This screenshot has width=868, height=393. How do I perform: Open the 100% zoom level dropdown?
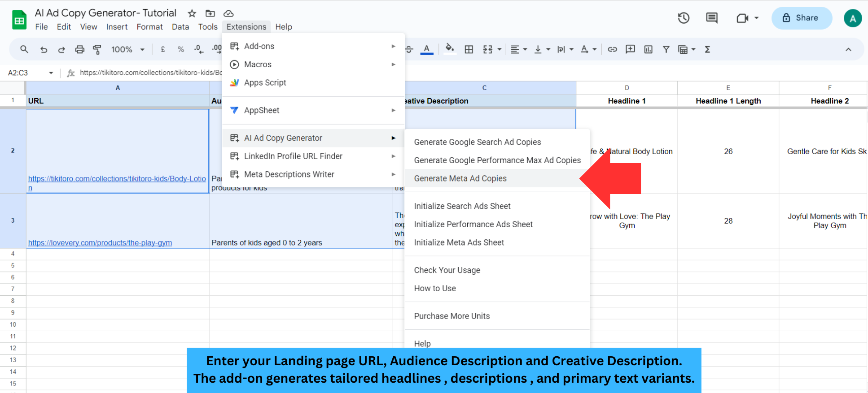[128, 49]
